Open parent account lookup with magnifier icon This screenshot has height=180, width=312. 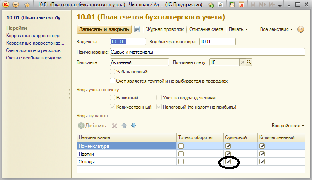[249, 62]
